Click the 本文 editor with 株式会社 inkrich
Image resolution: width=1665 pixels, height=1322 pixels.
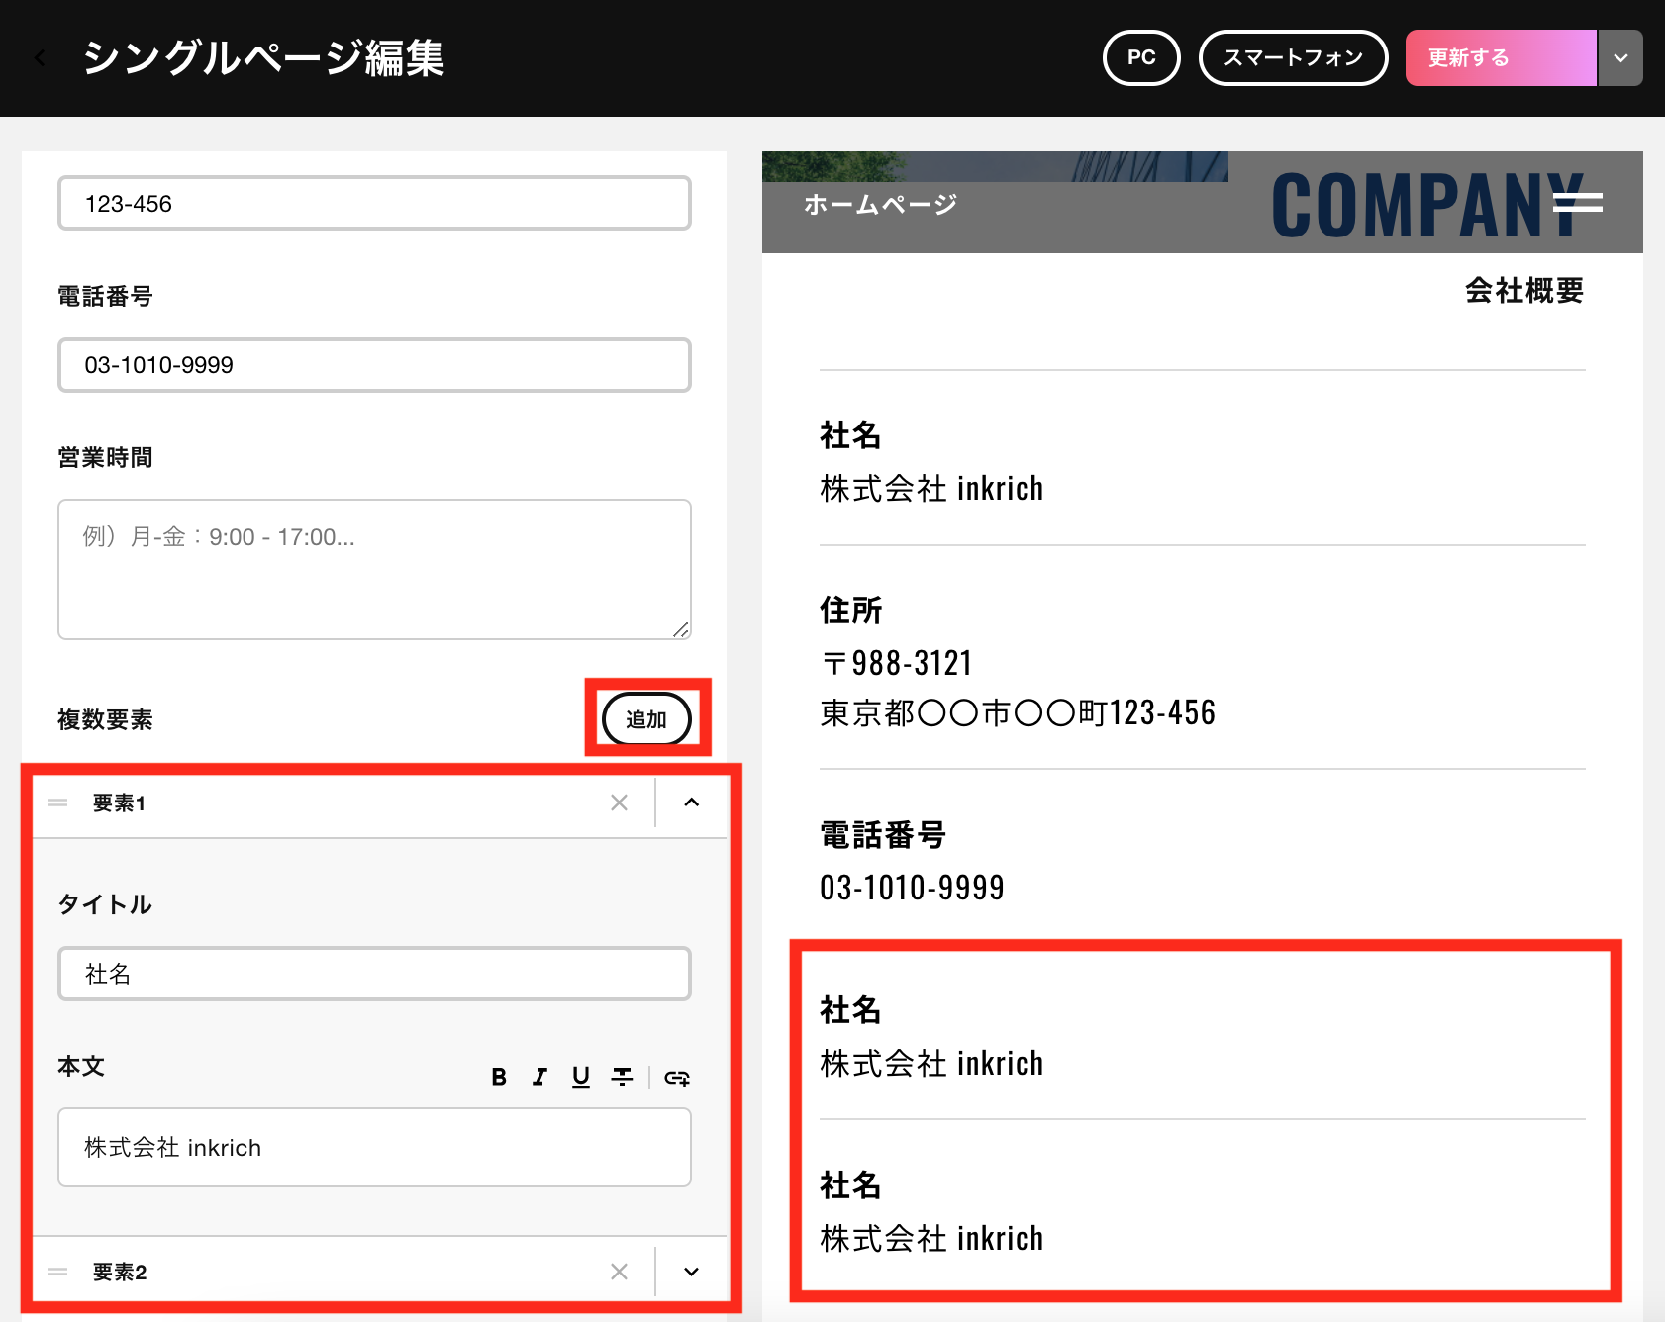pyautogui.click(x=374, y=1147)
